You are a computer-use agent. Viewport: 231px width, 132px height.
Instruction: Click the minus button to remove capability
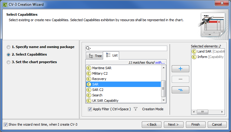coord(181,79)
